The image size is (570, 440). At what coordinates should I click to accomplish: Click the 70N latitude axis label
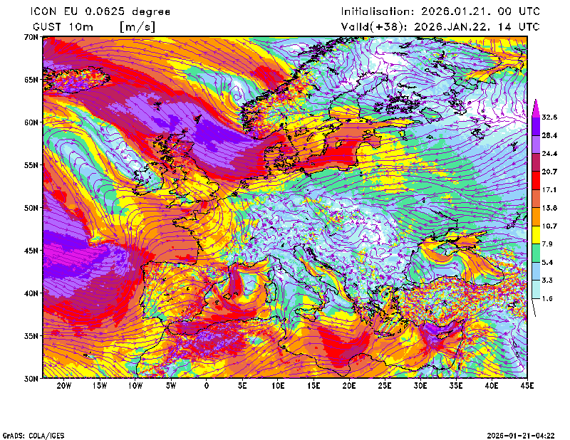(29, 36)
